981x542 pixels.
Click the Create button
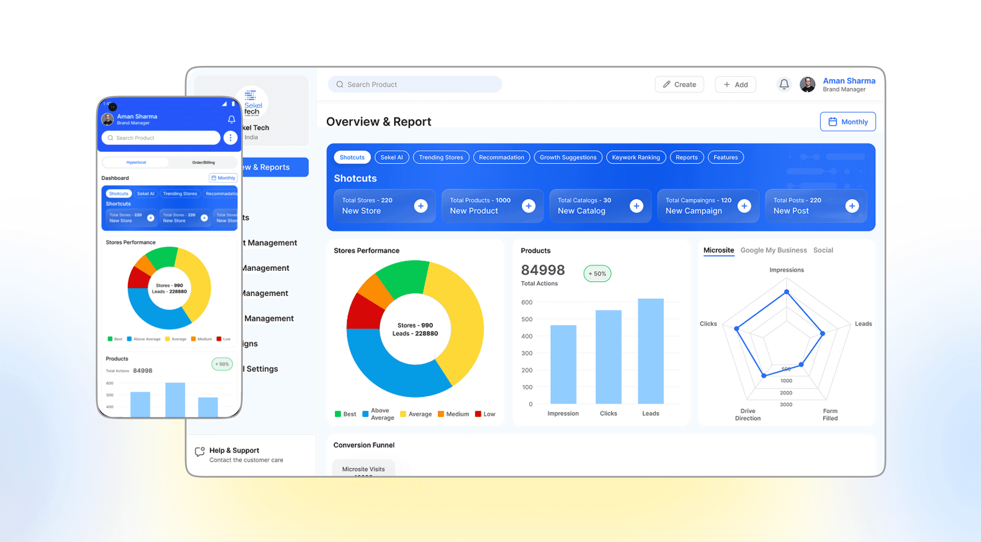[x=679, y=84]
